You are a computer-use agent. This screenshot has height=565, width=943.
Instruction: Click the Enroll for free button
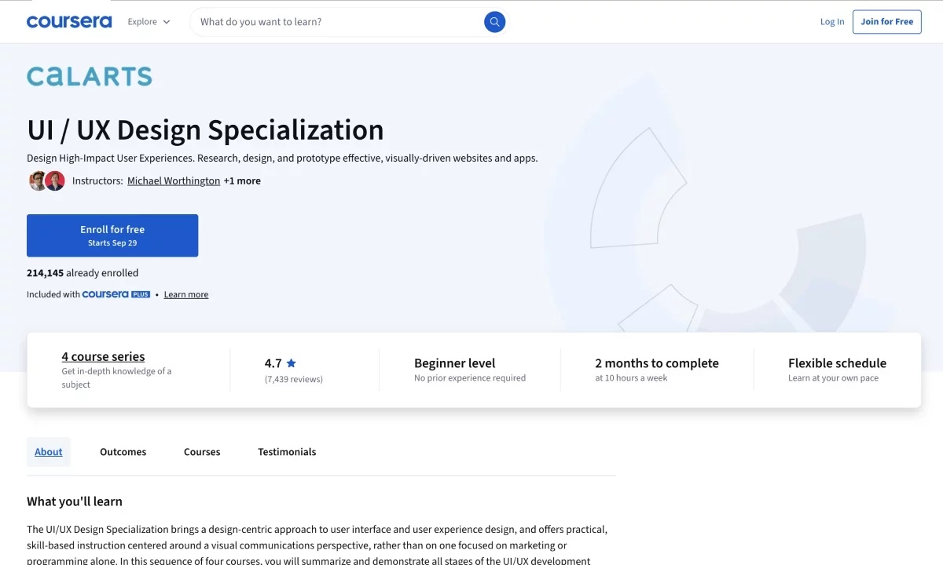[x=112, y=235]
